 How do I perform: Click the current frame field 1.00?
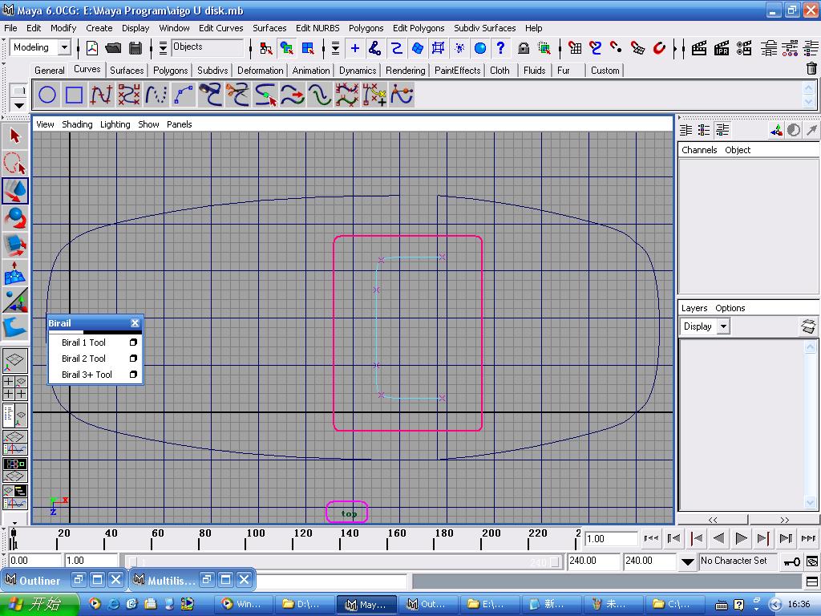pos(610,538)
